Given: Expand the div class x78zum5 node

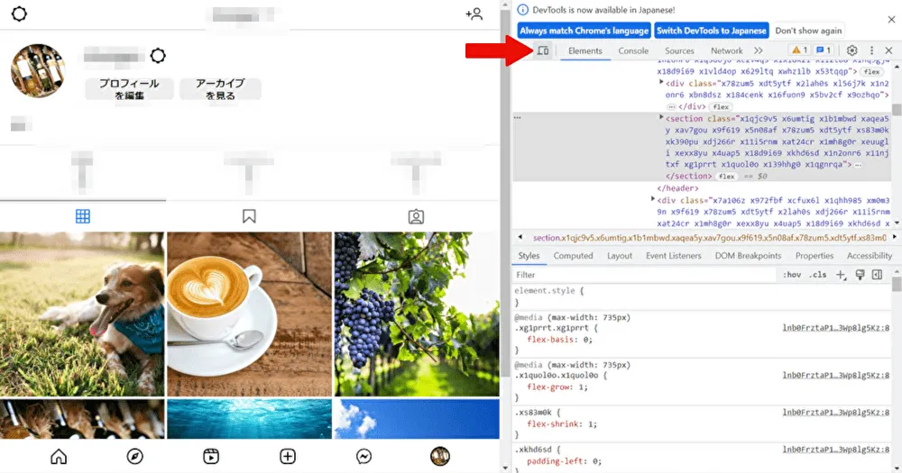Looking at the screenshot, I should click(x=661, y=82).
